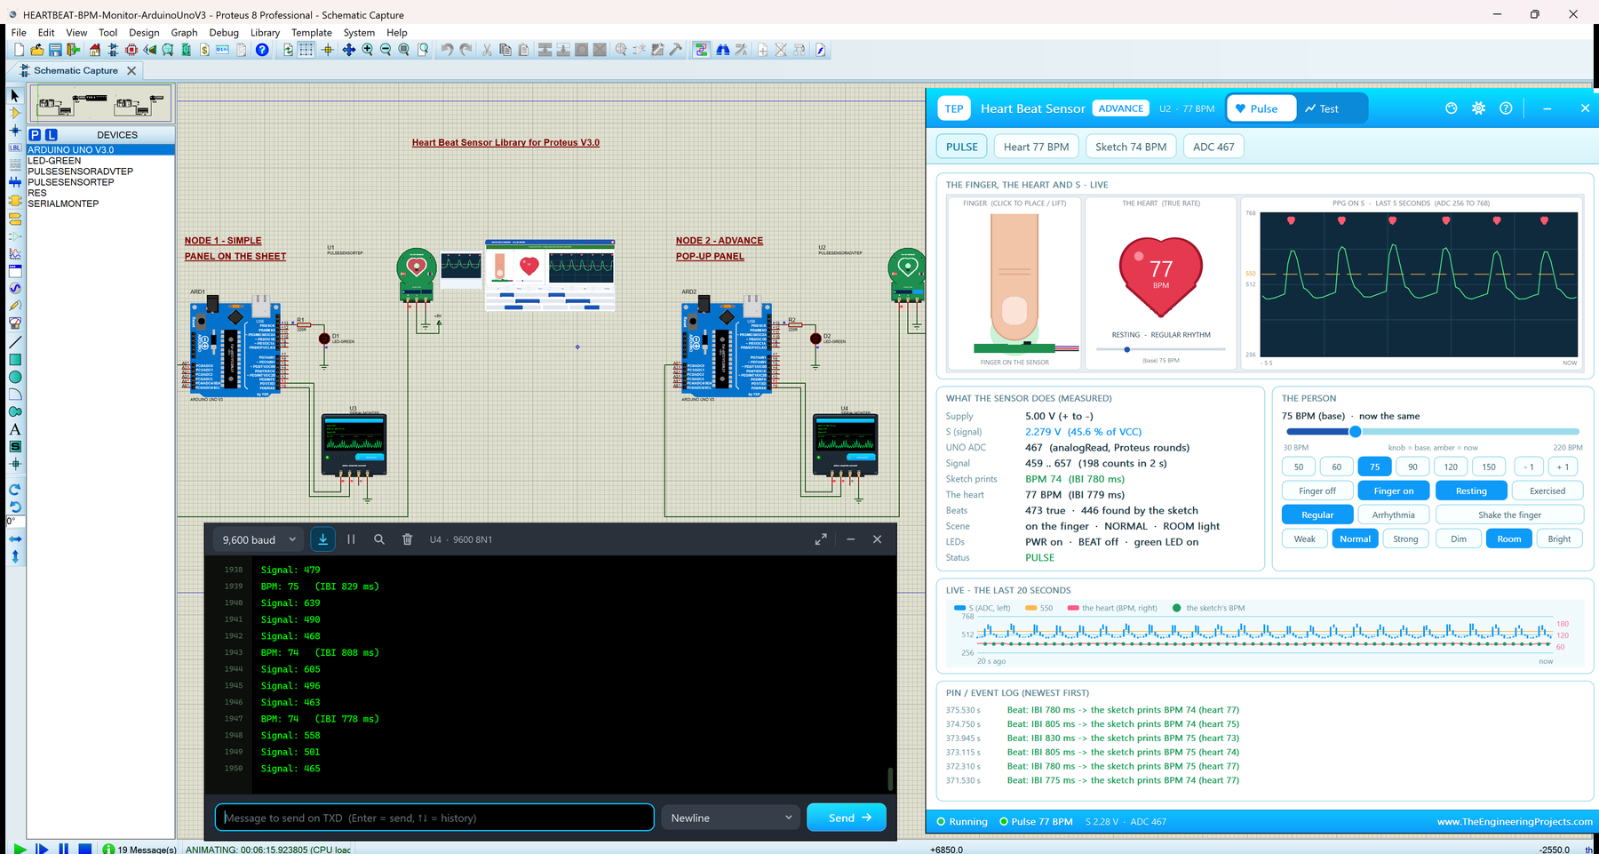Screen dimensions: 1599x854
Task: Open the Library menu
Action: click(x=265, y=33)
